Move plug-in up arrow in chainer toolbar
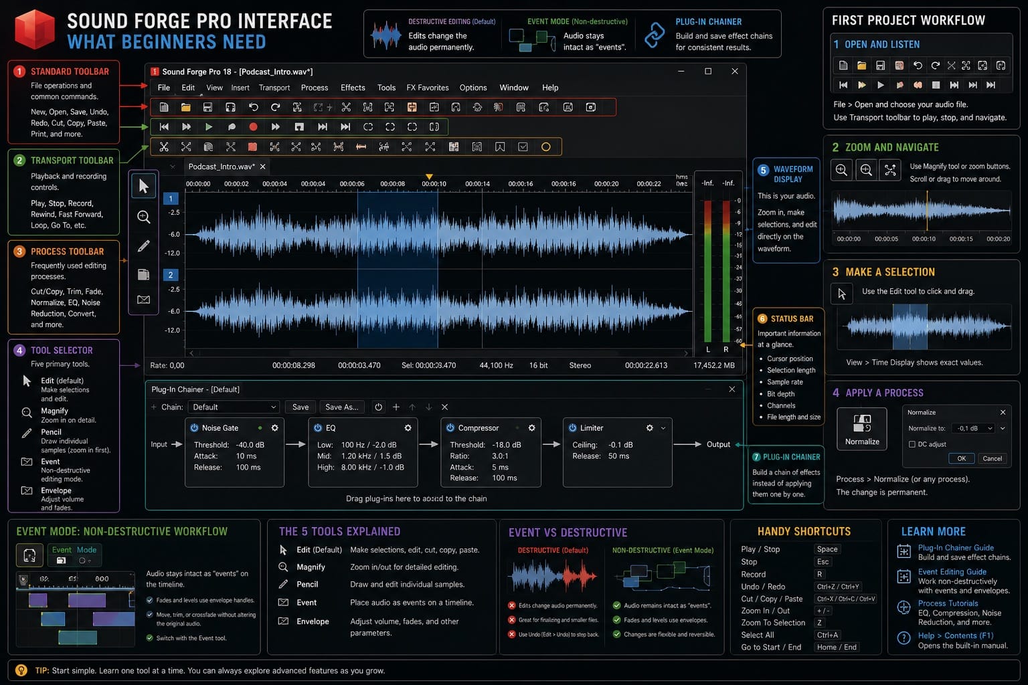The image size is (1028, 685). 412,407
